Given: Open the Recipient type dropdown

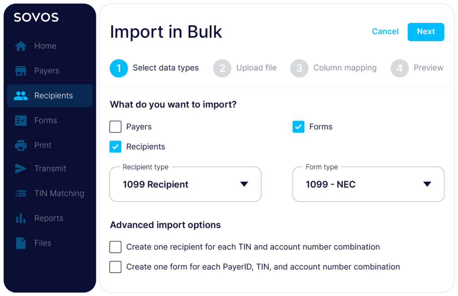Looking at the screenshot, I should (x=185, y=184).
